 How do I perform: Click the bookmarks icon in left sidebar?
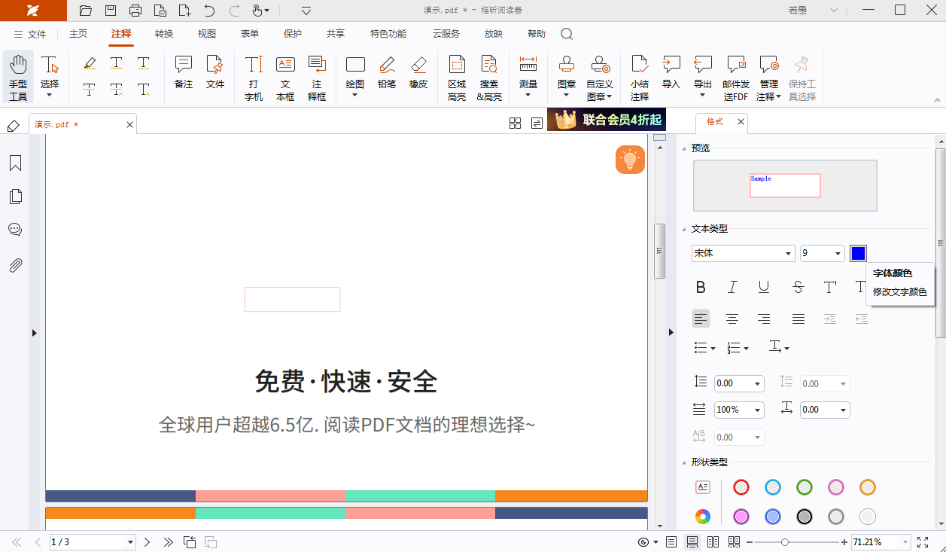pyautogui.click(x=15, y=163)
